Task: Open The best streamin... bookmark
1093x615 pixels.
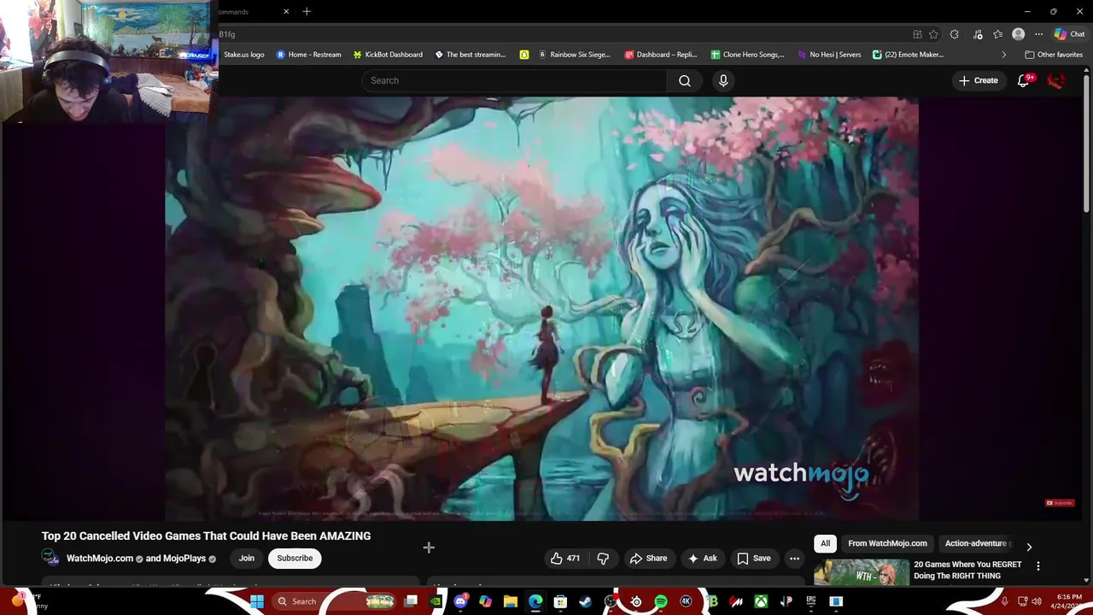Action: (471, 55)
